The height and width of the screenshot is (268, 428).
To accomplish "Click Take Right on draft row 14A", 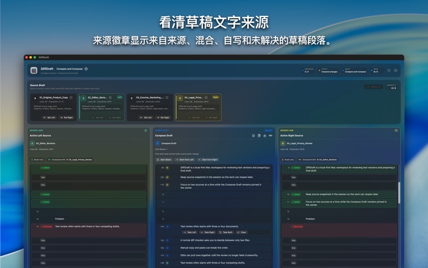I will coord(208,233).
